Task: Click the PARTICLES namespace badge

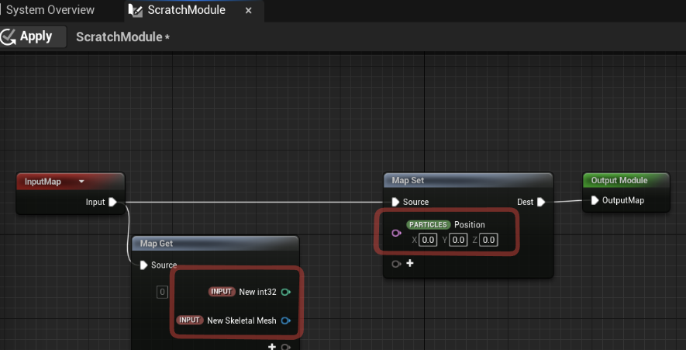Action: pos(429,225)
